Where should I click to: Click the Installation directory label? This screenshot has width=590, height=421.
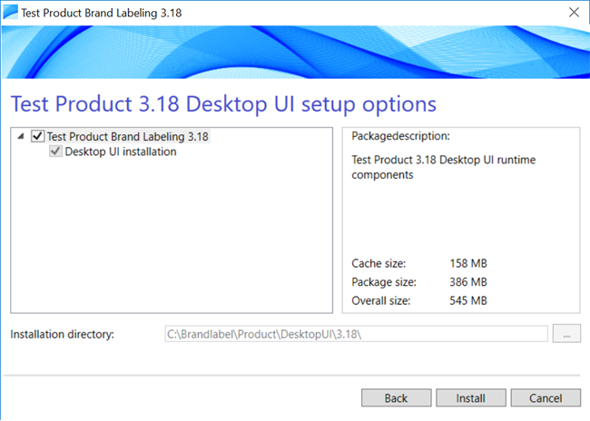[x=62, y=335]
